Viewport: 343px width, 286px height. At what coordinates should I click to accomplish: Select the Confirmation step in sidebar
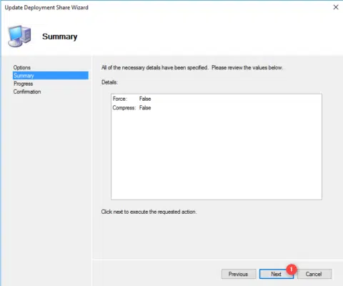27,92
